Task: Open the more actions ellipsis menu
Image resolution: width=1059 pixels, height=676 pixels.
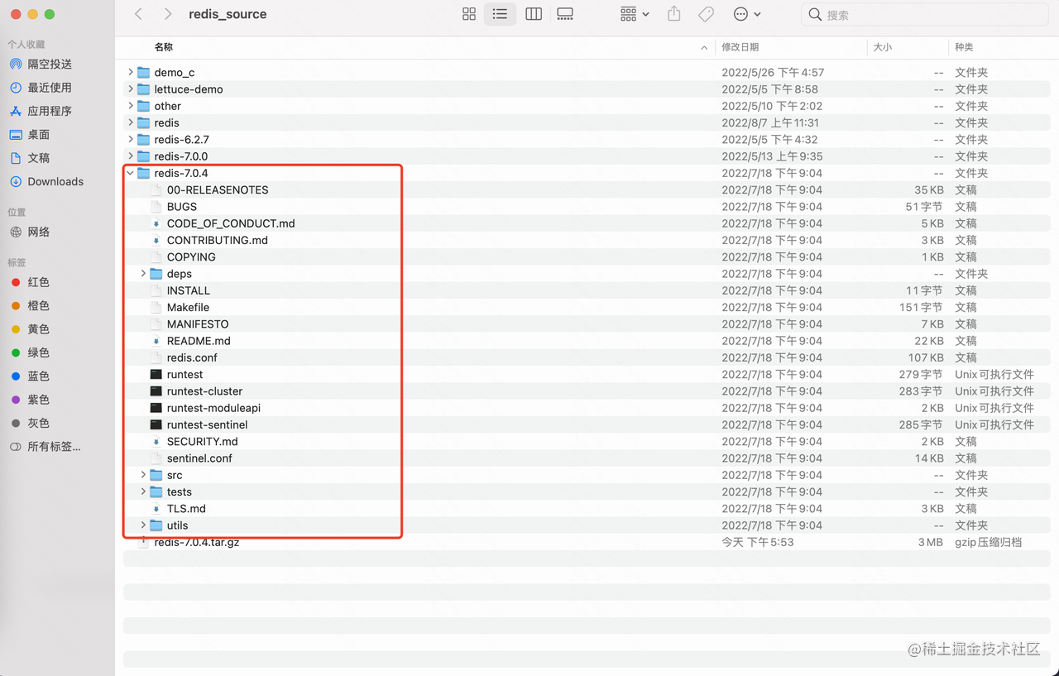Action: point(747,14)
